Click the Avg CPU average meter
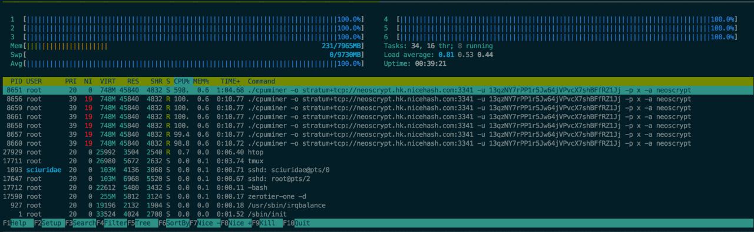This screenshot has height=232, width=754. point(187,63)
